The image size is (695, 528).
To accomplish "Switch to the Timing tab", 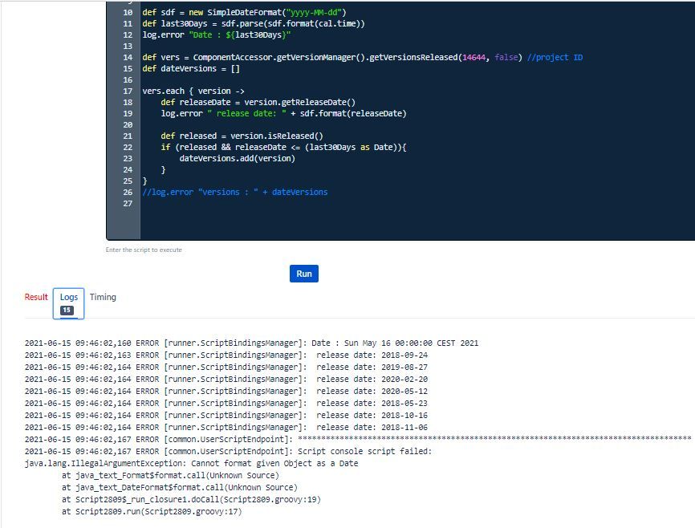I will coord(103,297).
